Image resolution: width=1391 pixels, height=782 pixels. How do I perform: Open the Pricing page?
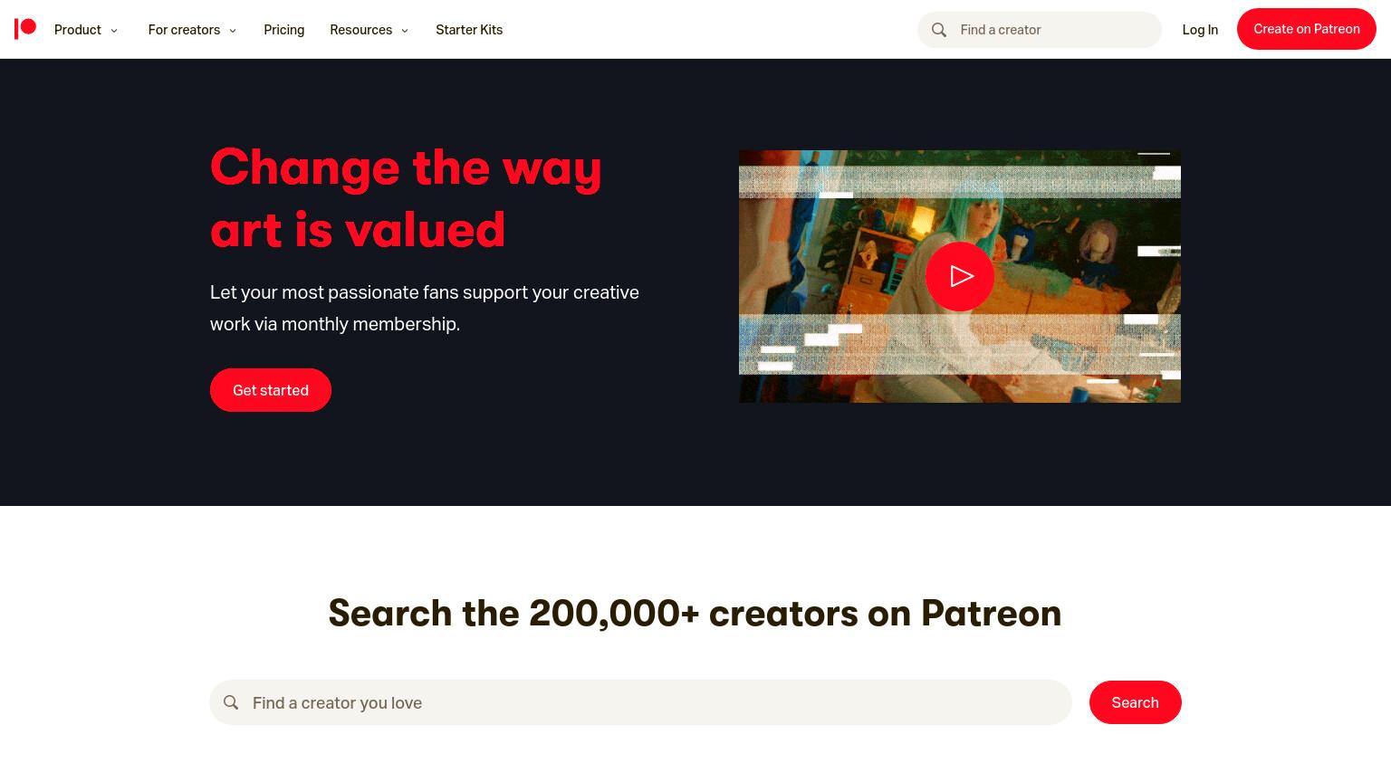point(284,30)
